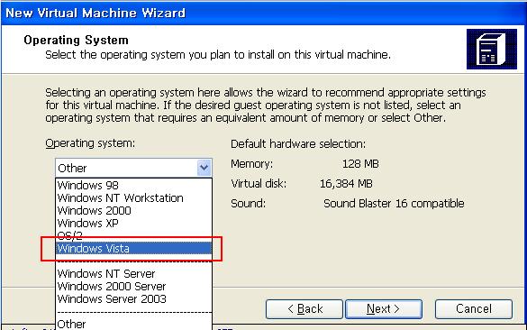Select OS/2 list entry
Image resolution: width=527 pixels, height=330 pixels.
coord(133,235)
